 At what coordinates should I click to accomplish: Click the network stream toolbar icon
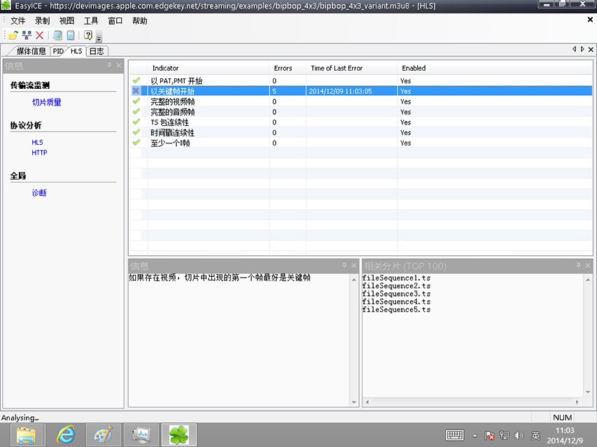(25, 34)
